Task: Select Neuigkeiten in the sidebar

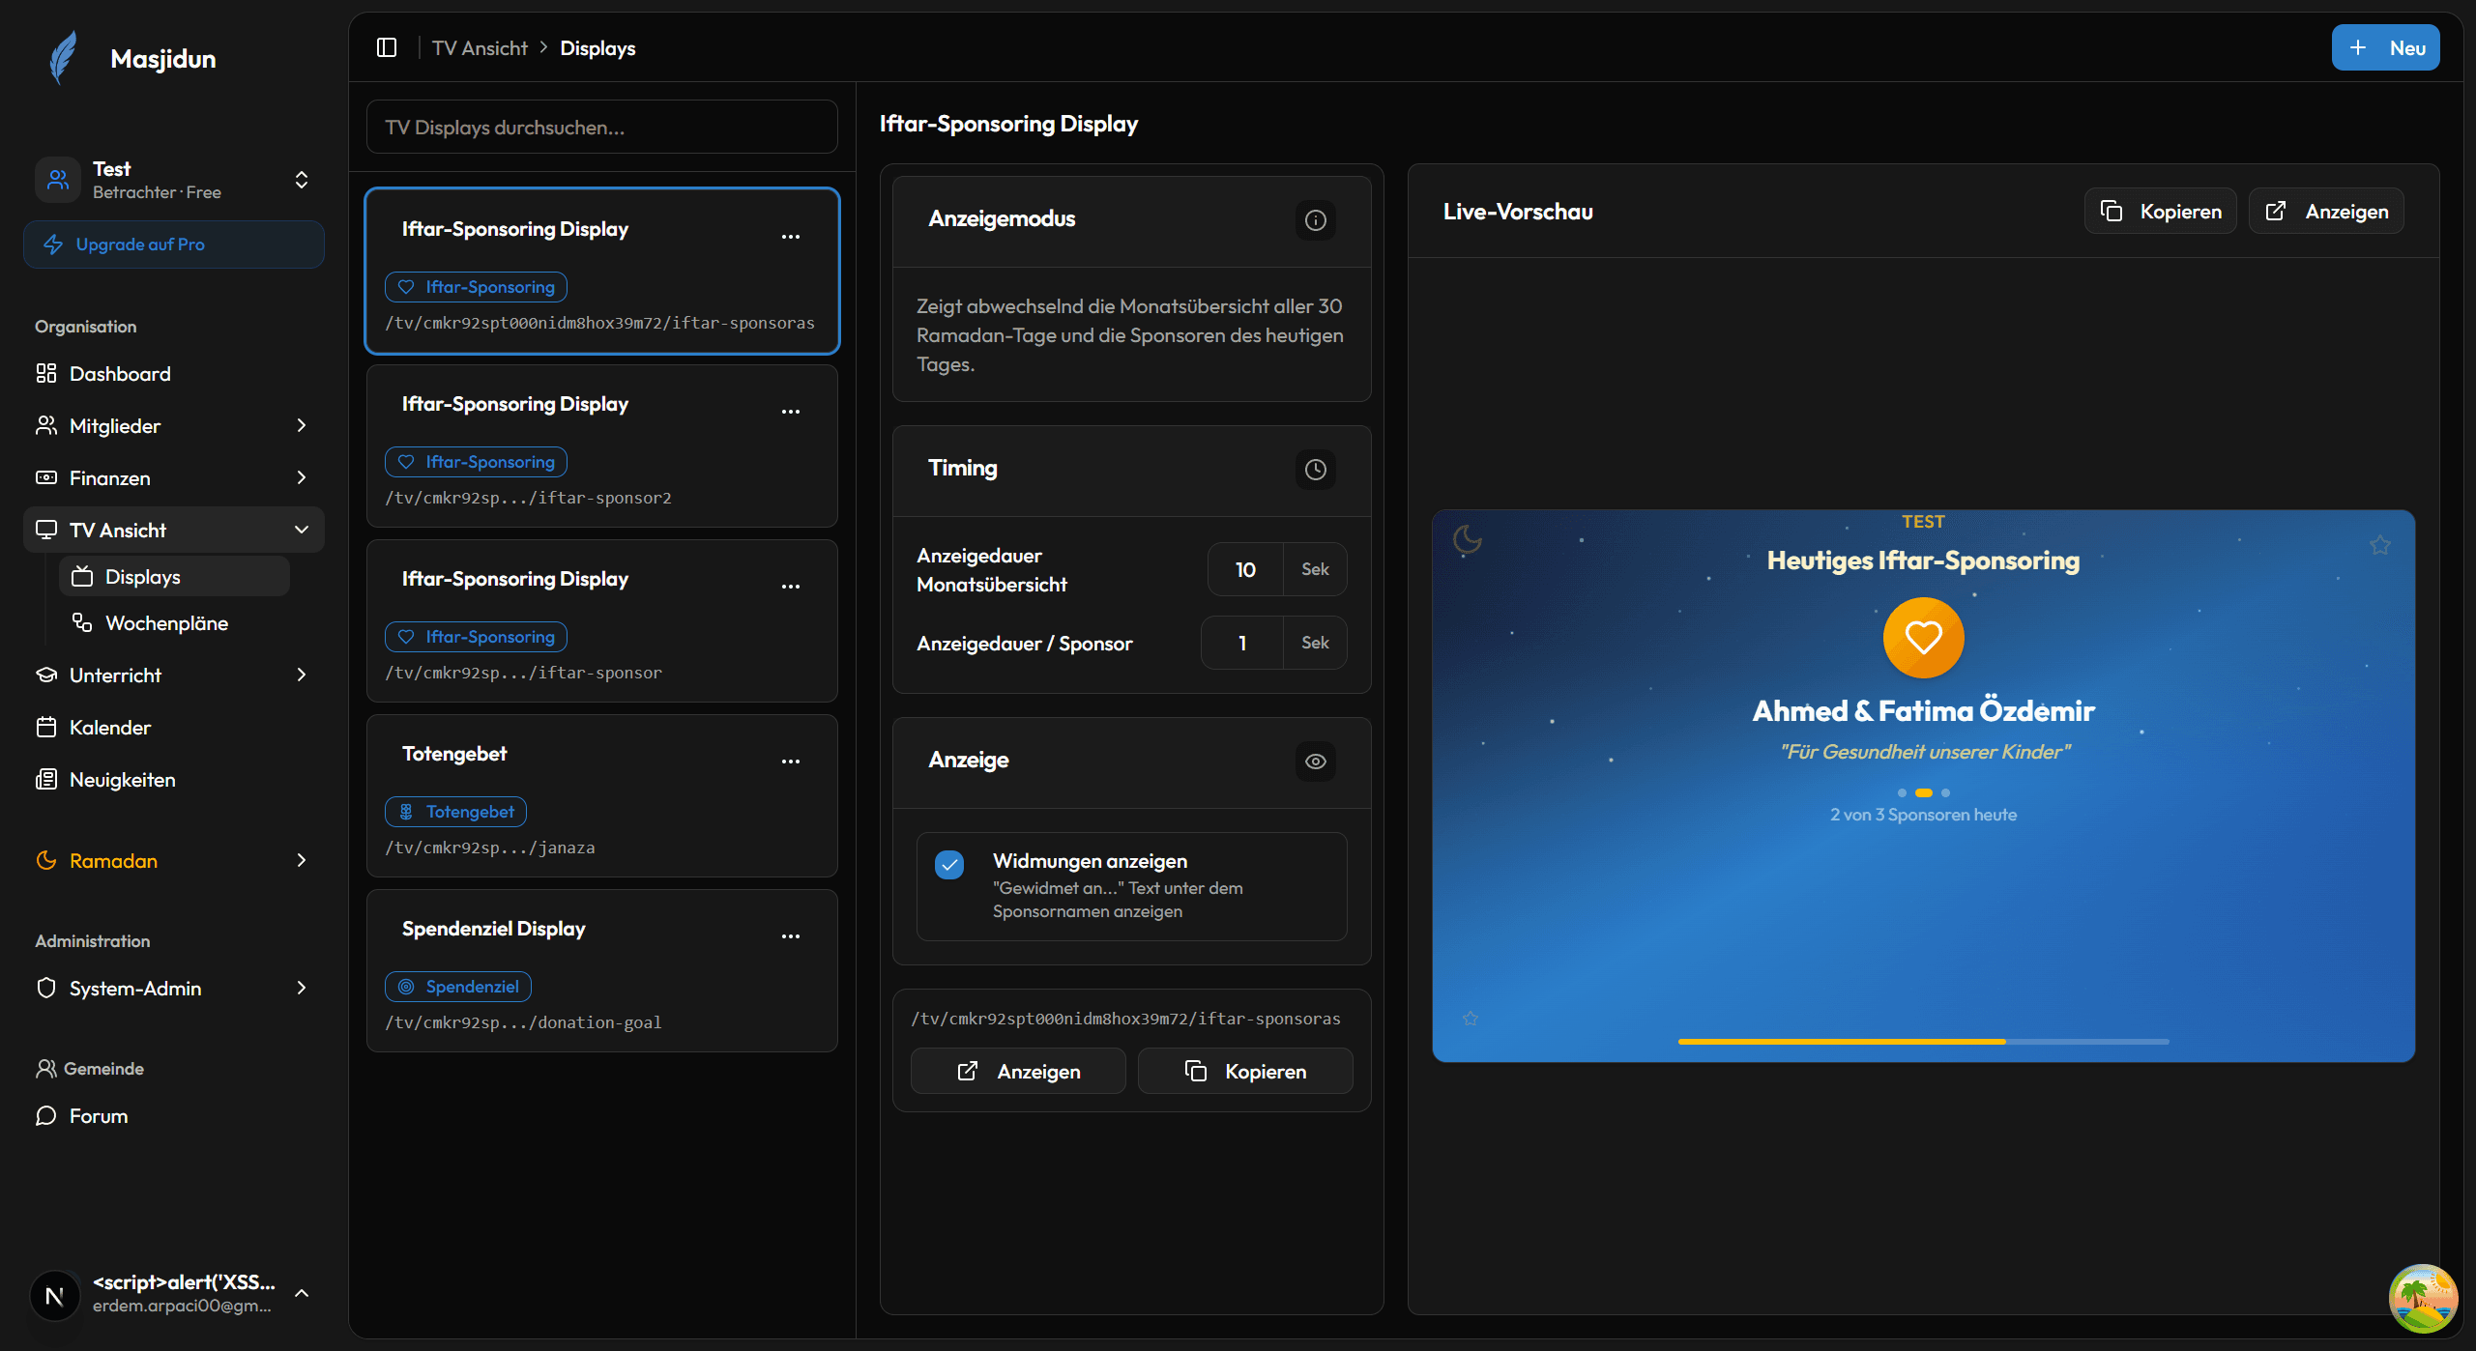Action: point(122,779)
